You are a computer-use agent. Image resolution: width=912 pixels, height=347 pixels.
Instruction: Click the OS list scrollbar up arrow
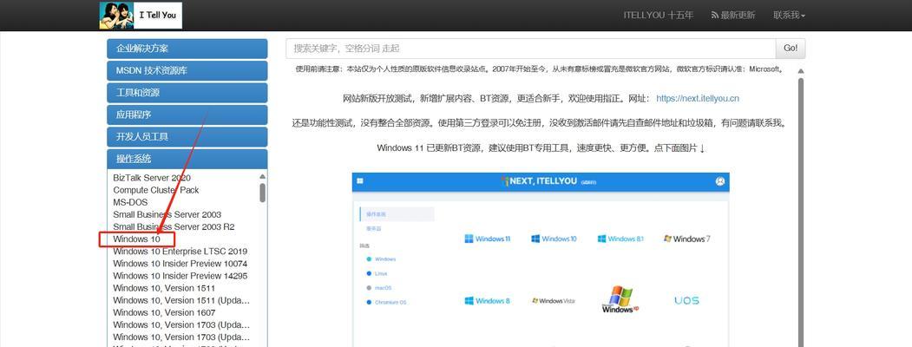coord(262,176)
